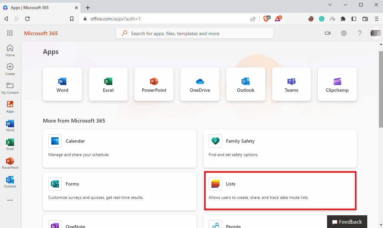Viewport: 383px width, 228px height.
Task: Open the Clipchamp app tile
Action: point(337,84)
